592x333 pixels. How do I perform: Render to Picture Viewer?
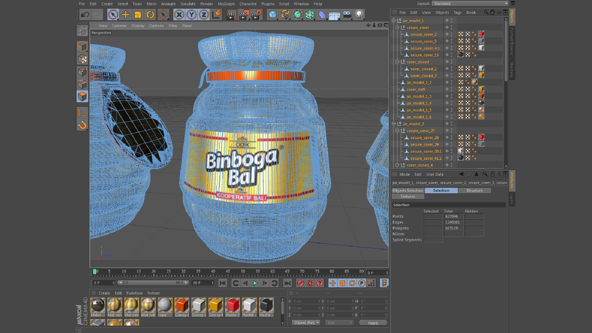(x=244, y=14)
